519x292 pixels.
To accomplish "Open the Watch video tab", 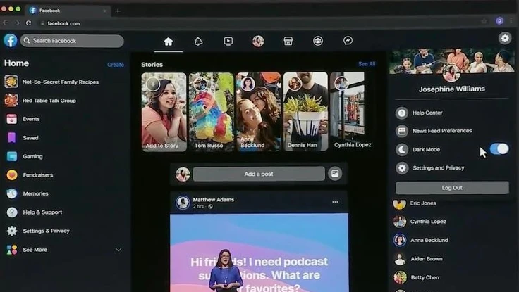I will [228, 41].
